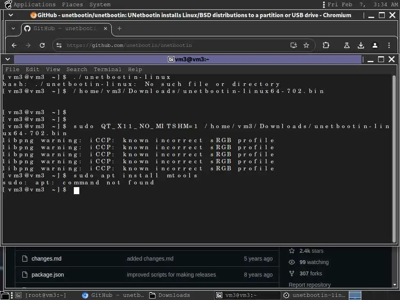Open terminal Help menu
Viewport: 400px width, 300px height.
coord(135,70)
